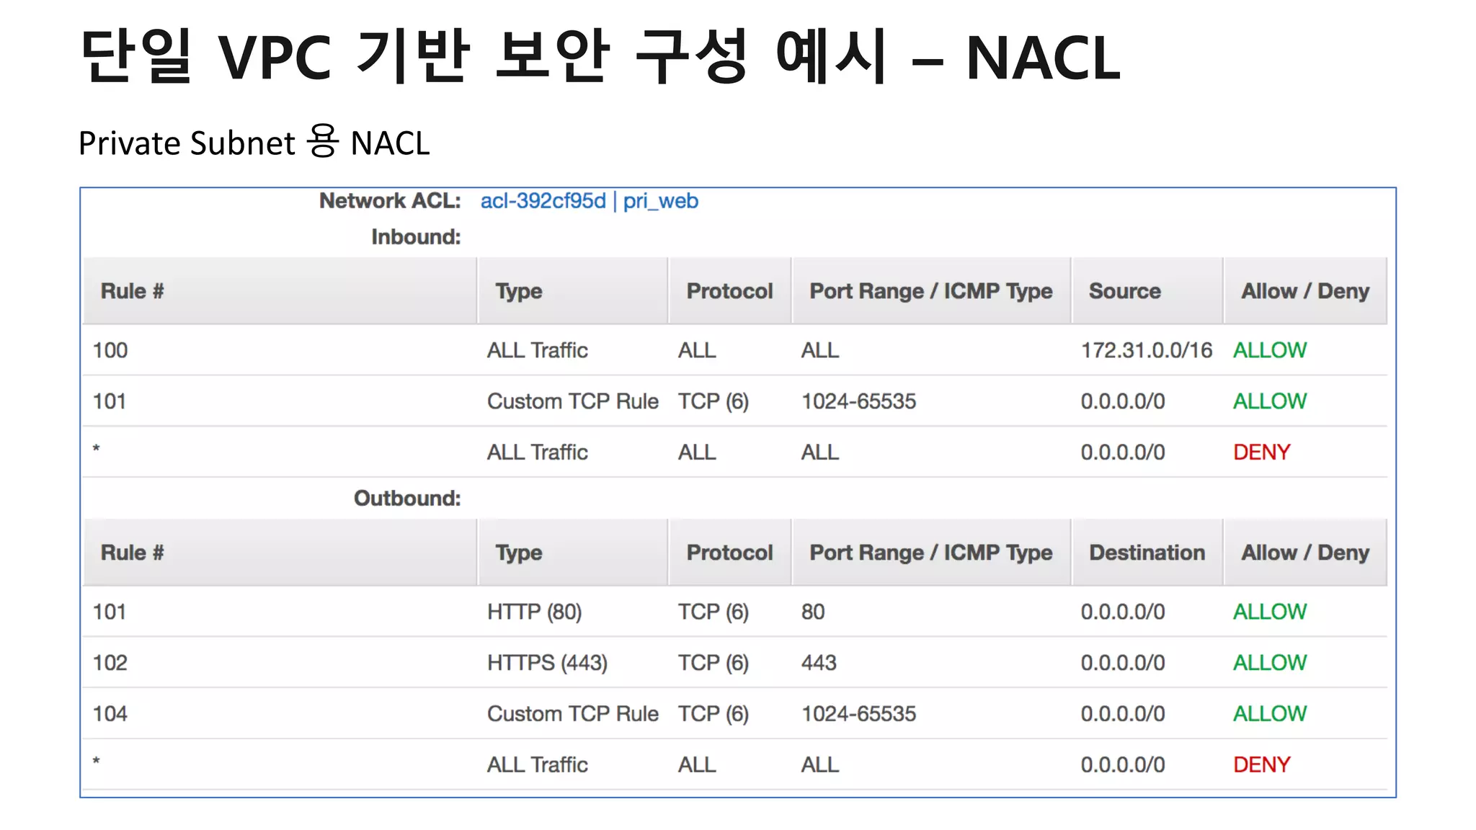Select outbound rule number 102

pos(110,663)
